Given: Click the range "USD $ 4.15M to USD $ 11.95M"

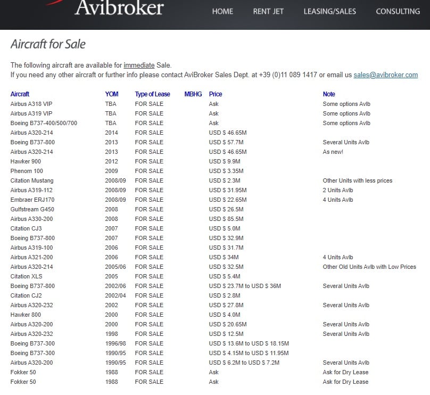Looking at the screenshot, I should (x=249, y=353).
